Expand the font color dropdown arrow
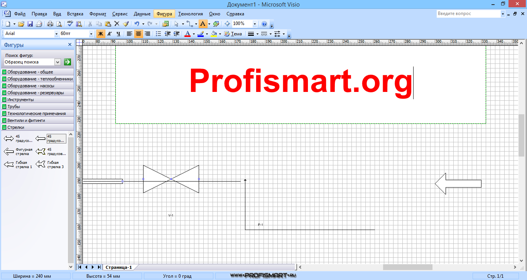Screen dimensions: 527x280 pyautogui.click(x=194, y=34)
